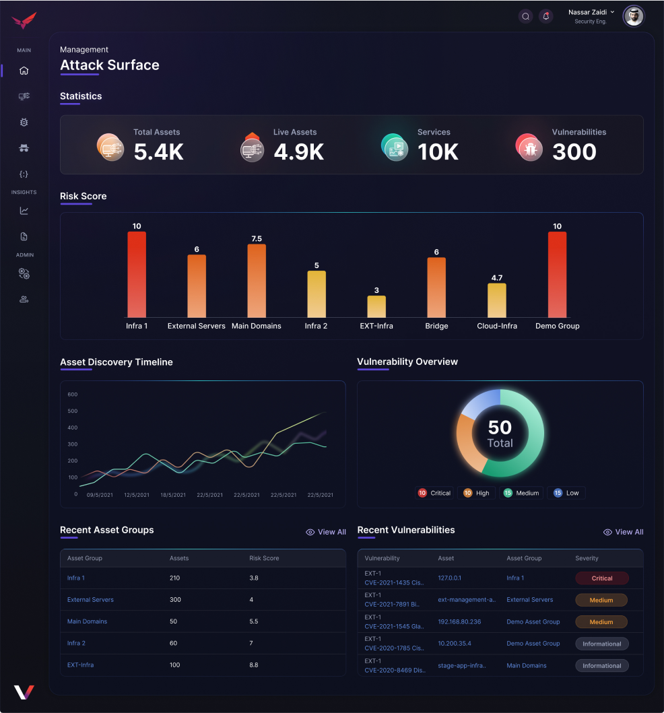Click the user profile avatar photo
The image size is (664, 713).
[633, 16]
